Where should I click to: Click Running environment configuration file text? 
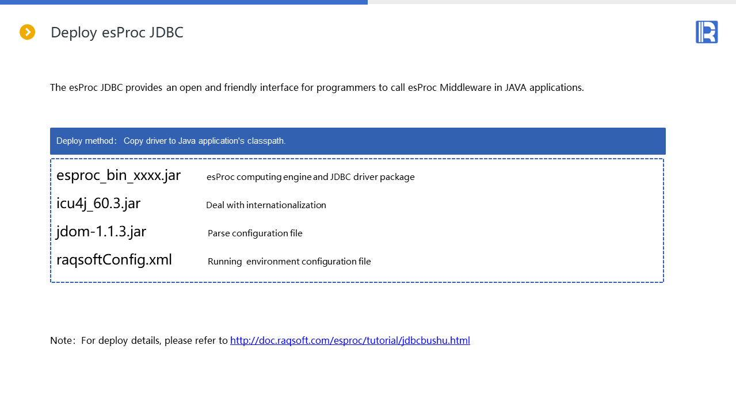pos(289,262)
